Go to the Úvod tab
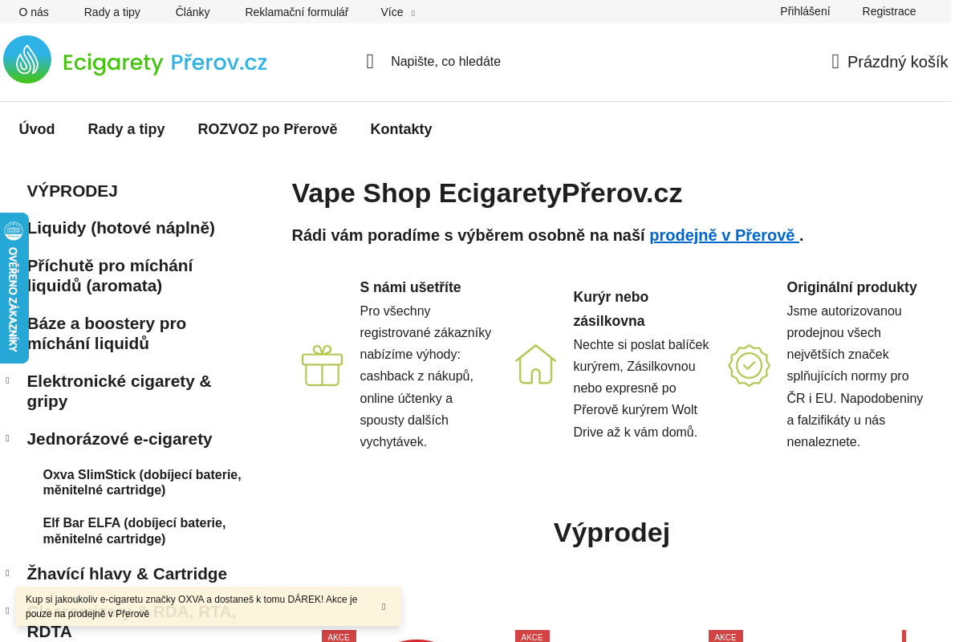Screen dimensions: 963x642 tap(37, 129)
